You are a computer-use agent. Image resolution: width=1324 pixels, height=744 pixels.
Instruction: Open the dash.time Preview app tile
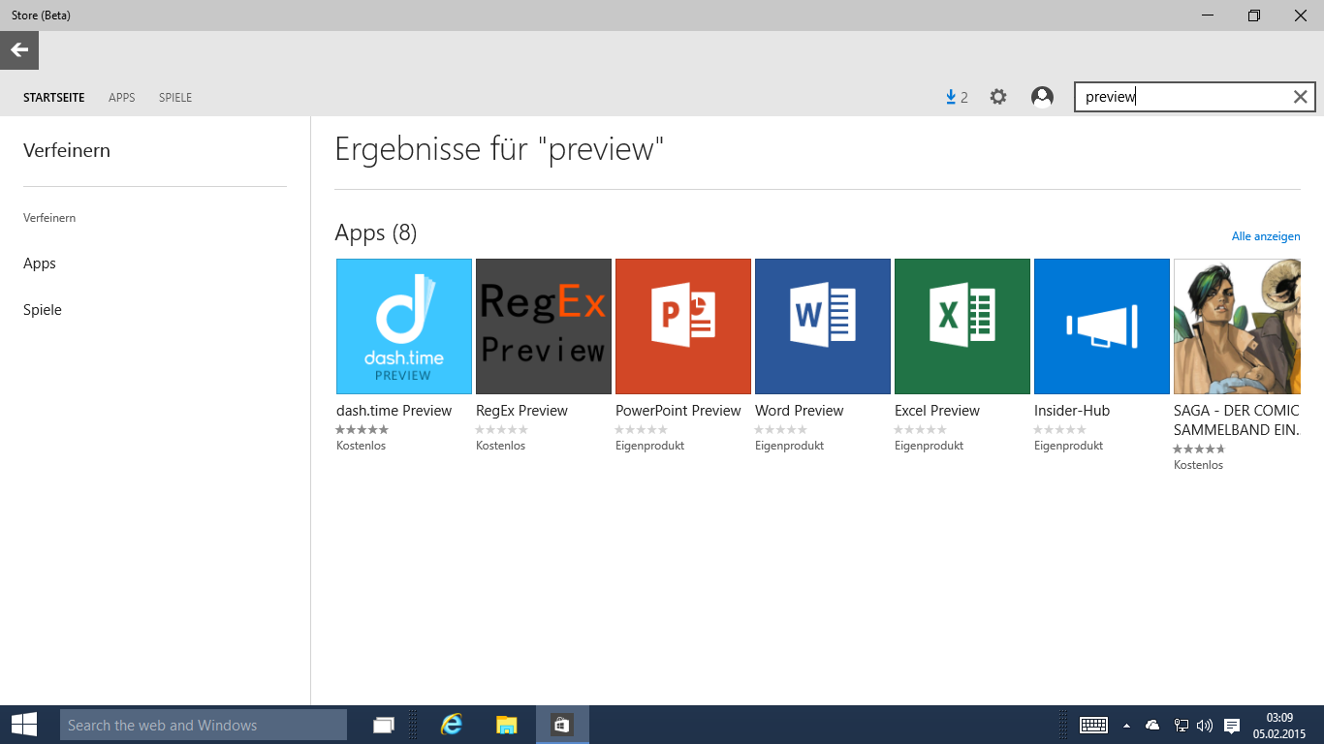point(404,326)
